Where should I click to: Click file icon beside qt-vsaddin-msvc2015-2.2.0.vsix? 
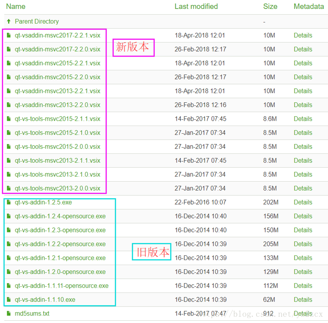pos(9,77)
